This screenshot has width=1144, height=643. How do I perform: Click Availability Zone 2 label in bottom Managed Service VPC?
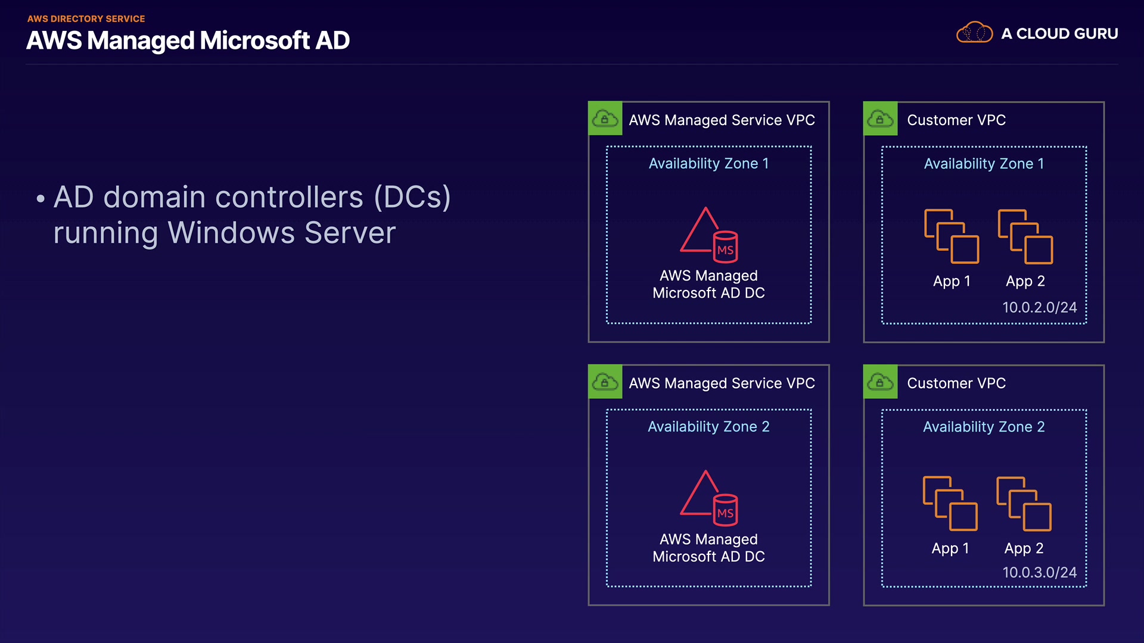pos(708,427)
